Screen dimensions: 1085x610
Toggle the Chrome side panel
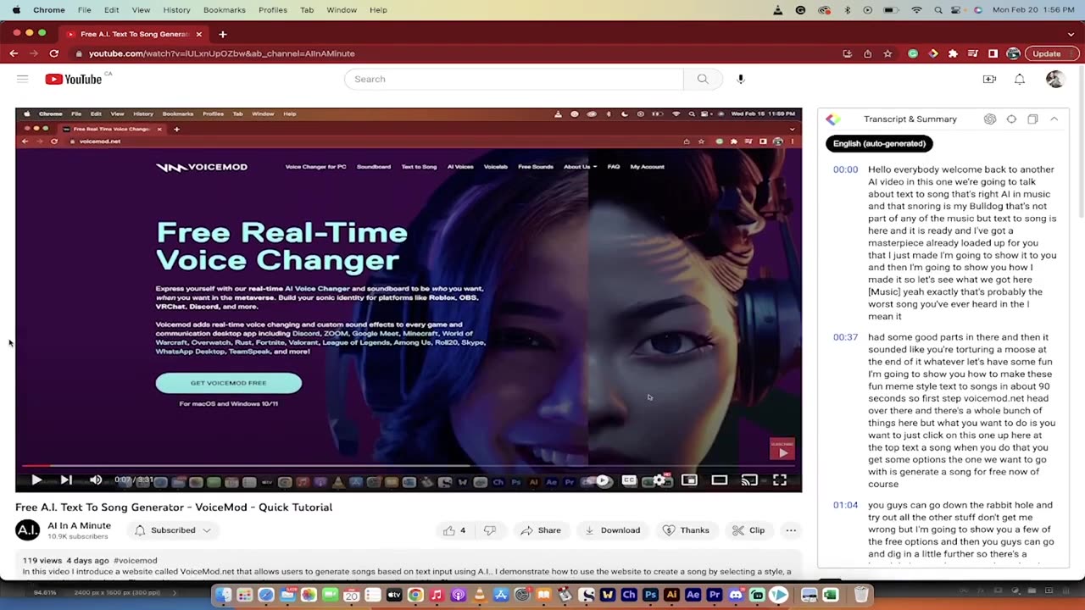[993, 53]
